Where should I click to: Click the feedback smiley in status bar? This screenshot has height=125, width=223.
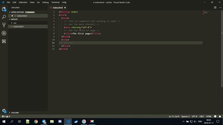click(215, 116)
